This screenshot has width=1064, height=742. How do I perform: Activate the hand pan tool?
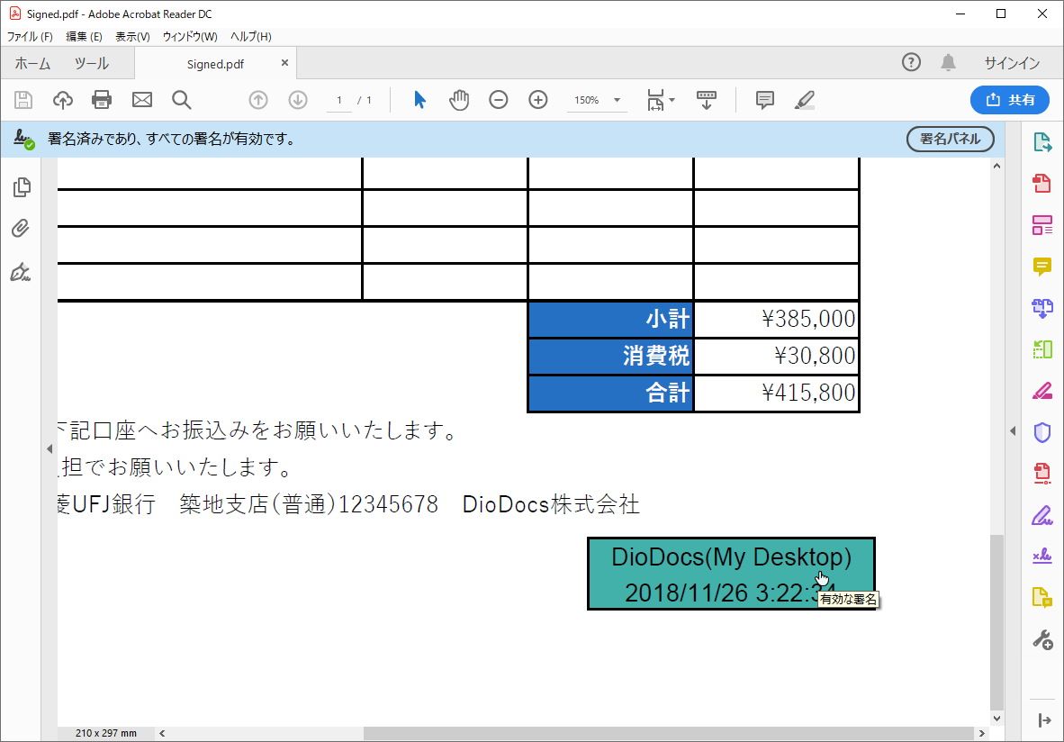(x=459, y=100)
